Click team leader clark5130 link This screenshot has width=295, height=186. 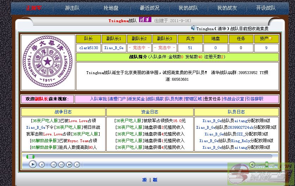tap(88, 48)
